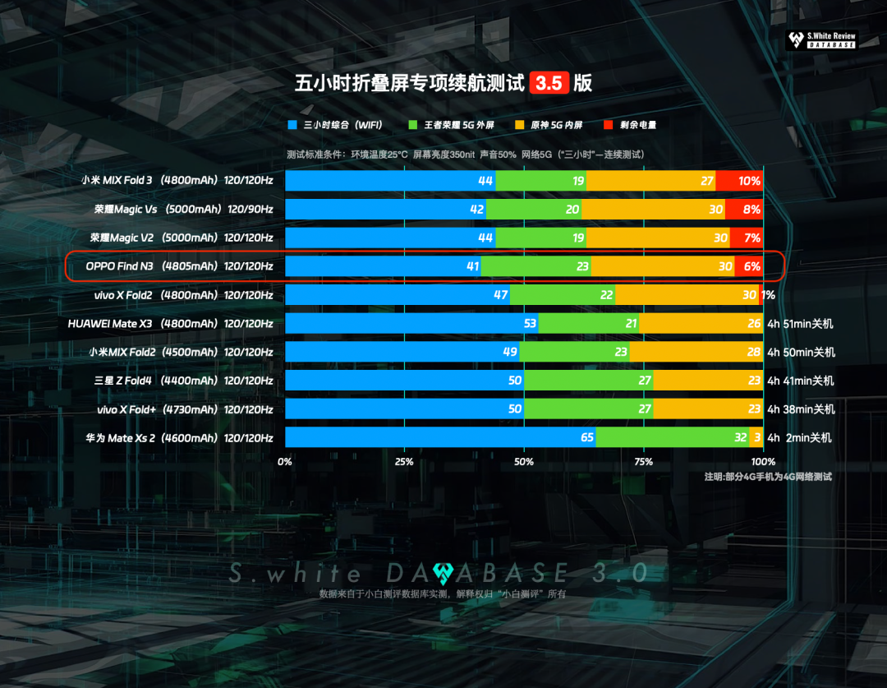
Task: Click the yellow 30 segment of 荣耀Magic V2
Action: (658, 238)
